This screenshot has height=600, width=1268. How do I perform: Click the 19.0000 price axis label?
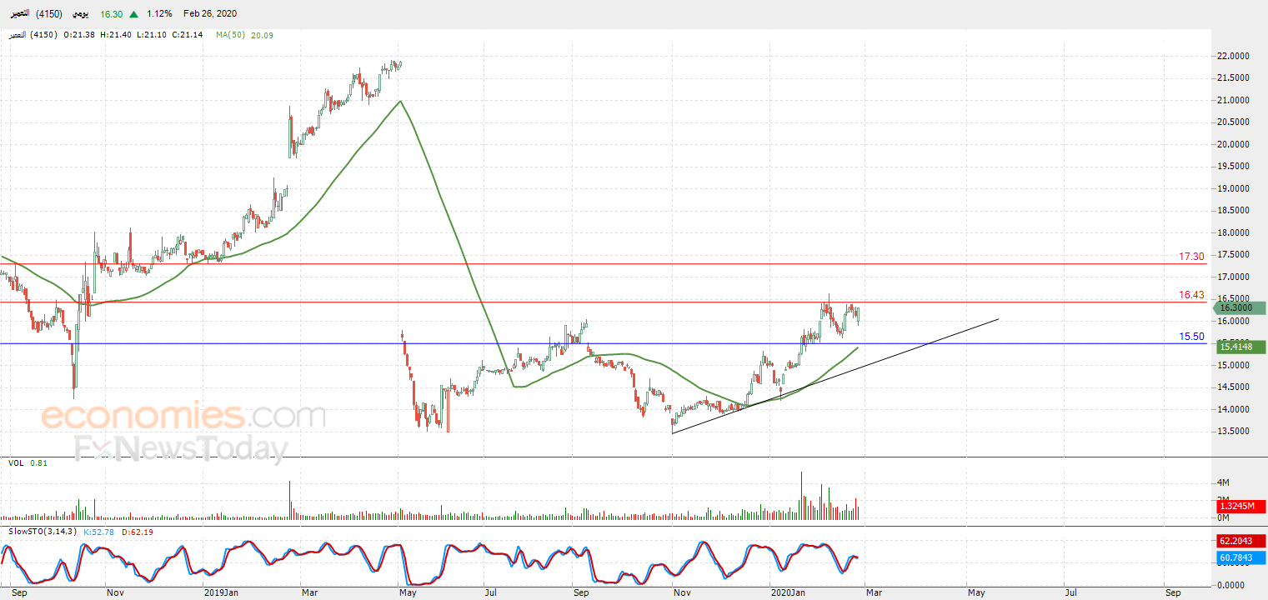pyautogui.click(x=1233, y=188)
